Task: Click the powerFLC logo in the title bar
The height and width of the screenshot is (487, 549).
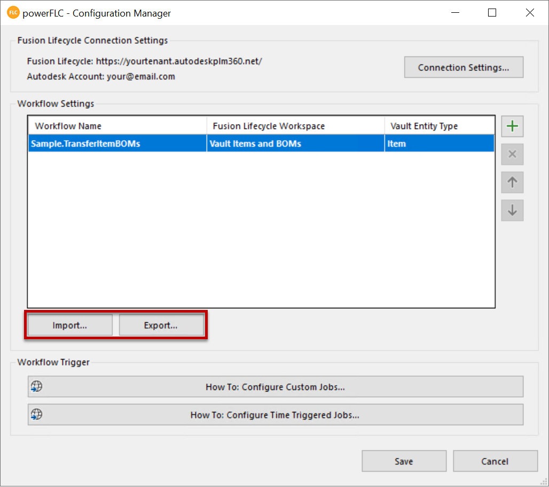Action: click(x=13, y=13)
